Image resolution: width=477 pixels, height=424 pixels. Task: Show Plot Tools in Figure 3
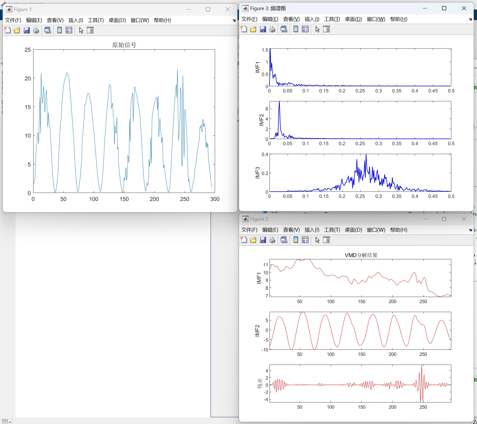[x=326, y=29]
